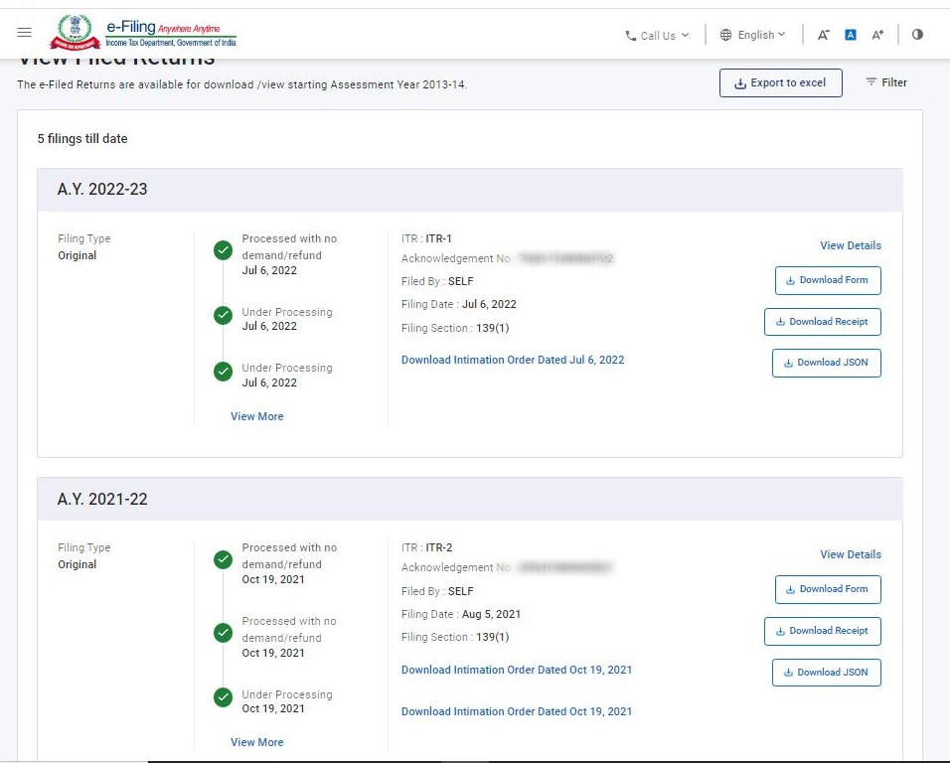Expand the Call Us dropdown
The height and width of the screenshot is (763, 950).
point(657,36)
